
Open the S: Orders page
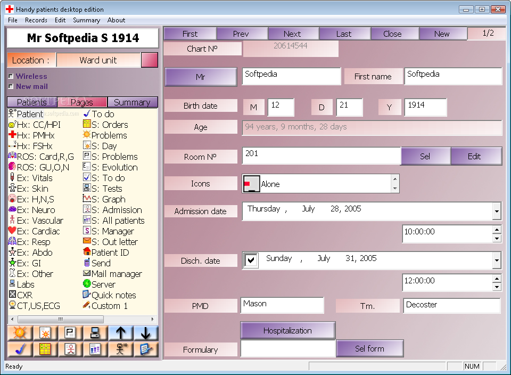[105, 125]
